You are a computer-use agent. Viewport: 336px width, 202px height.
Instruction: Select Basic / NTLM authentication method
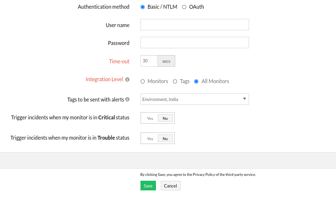click(142, 7)
